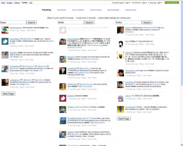This screenshot has height=146, width=183.
Task: Click Next Page under firefox column
Action: (124, 118)
